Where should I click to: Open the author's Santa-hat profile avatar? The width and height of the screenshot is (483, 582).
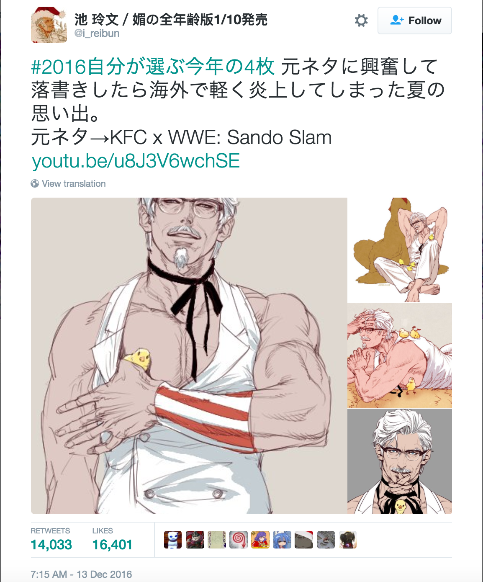coord(49,25)
